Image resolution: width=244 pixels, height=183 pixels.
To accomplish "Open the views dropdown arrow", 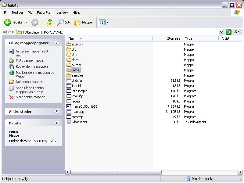I will click(108, 22).
